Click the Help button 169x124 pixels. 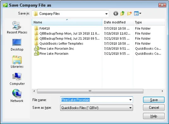[x=154, y=116]
